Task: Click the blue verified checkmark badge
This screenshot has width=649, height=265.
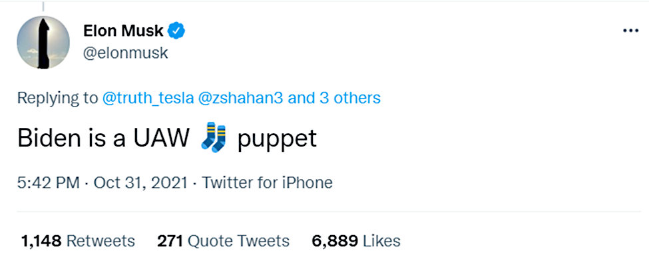Action: click(x=177, y=31)
